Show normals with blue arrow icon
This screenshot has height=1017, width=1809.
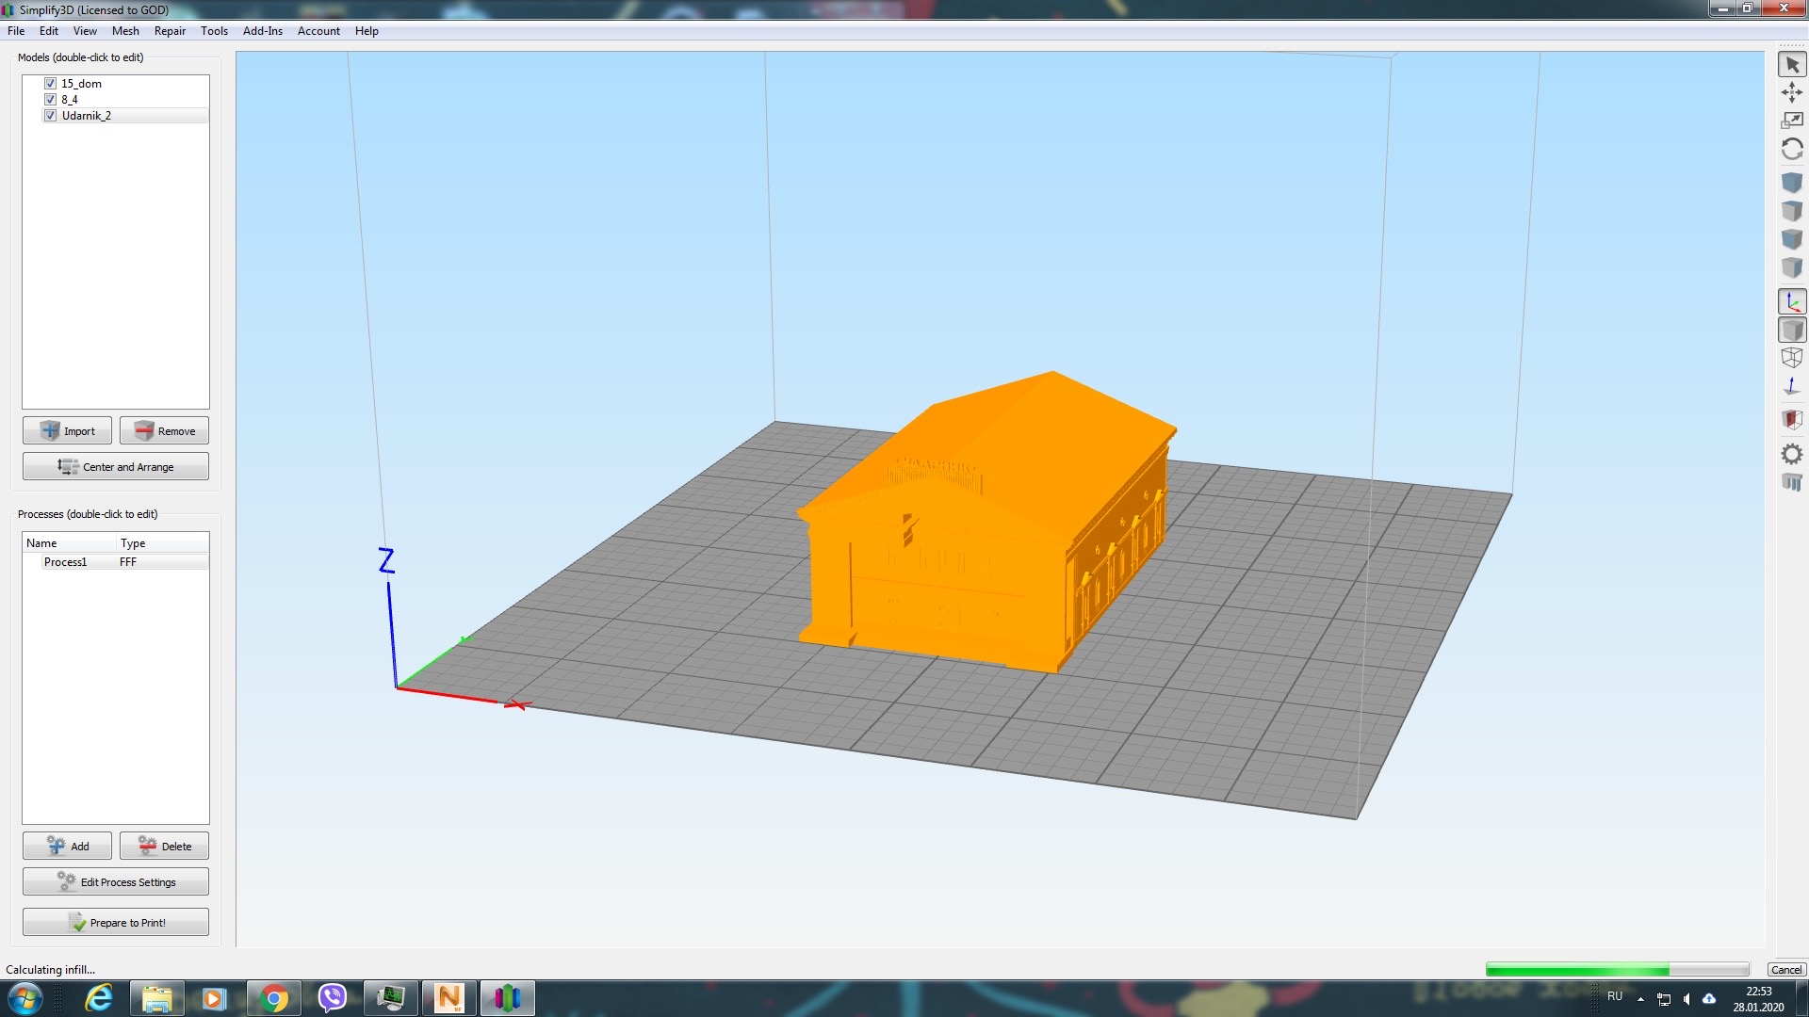pos(1792,386)
